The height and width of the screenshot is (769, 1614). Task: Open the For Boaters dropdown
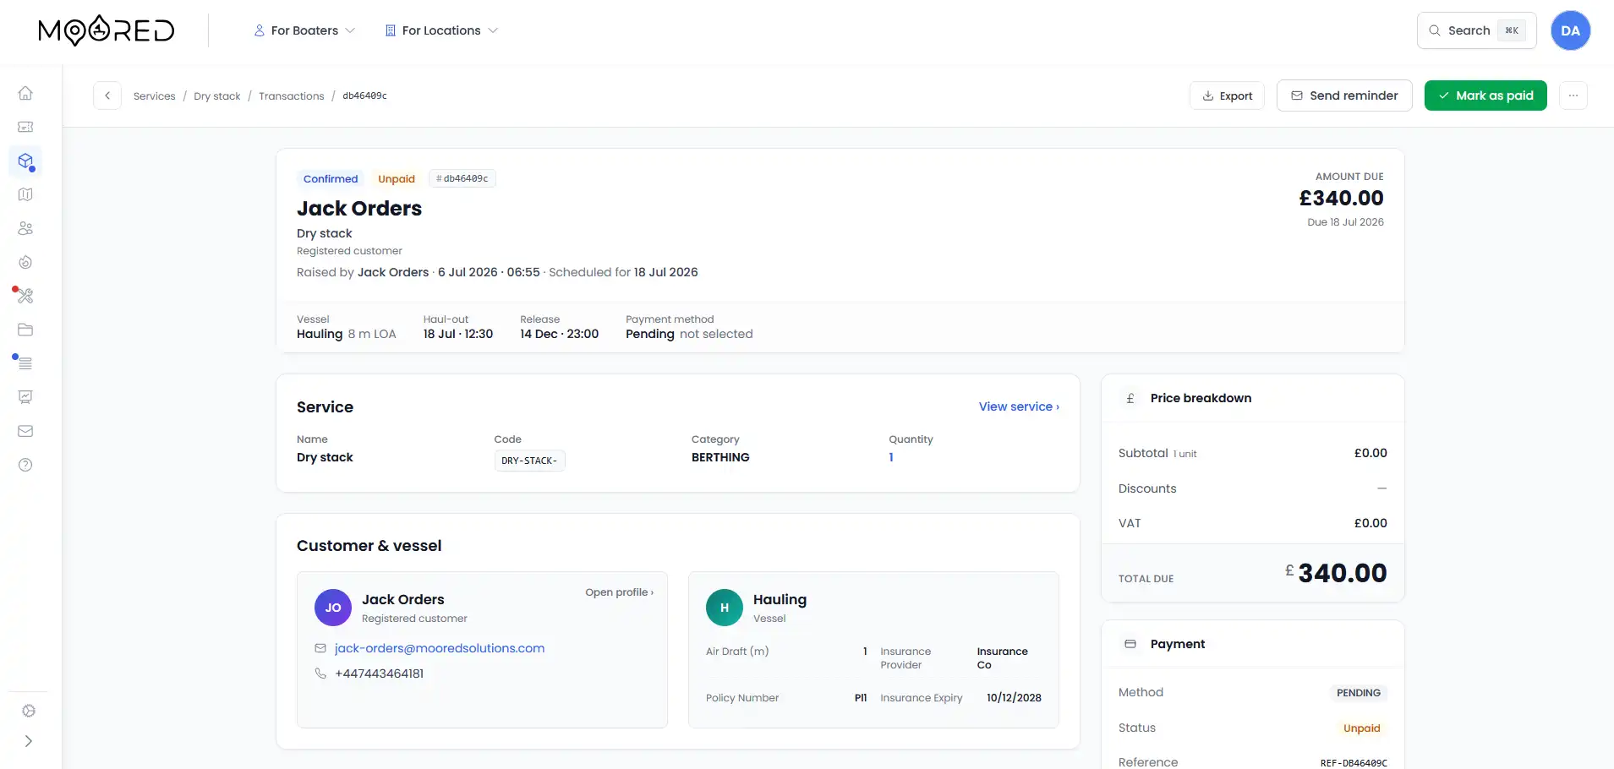(x=304, y=30)
